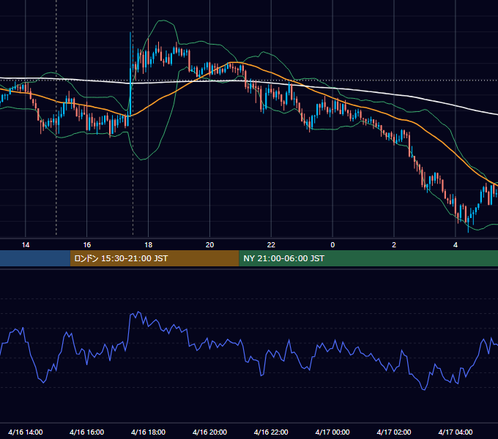Click the upper time axis label 22
The height and width of the screenshot is (439, 498).
(x=271, y=245)
